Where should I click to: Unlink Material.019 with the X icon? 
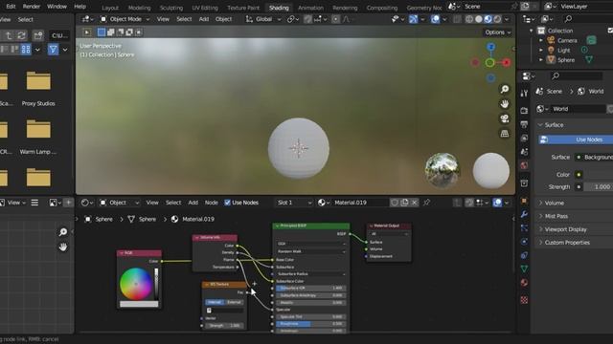point(415,203)
